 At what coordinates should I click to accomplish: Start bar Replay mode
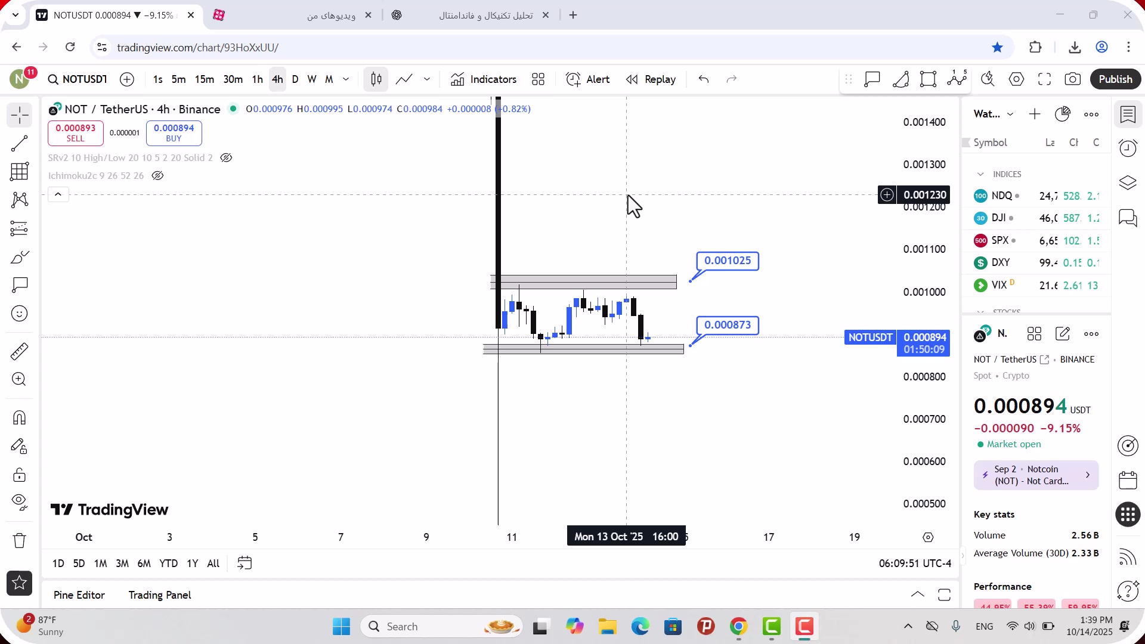651,79
